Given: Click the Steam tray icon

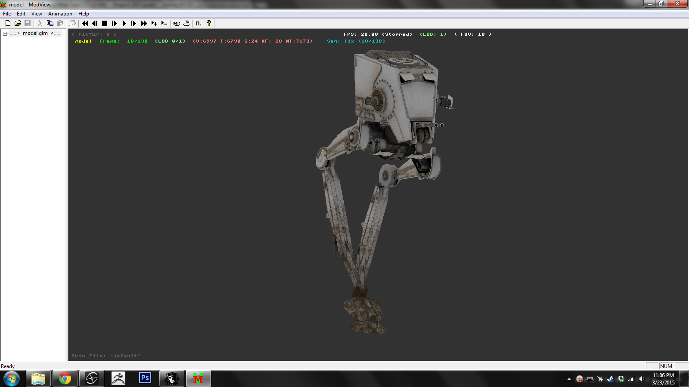Looking at the screenshot, I should pyautogui.click(x=610, y=379).
